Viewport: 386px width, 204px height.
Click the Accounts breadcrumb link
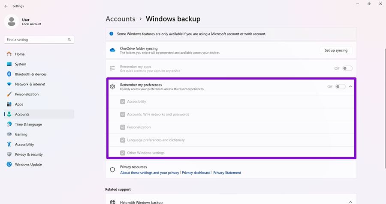pyautogui.click(x=121, y=19)
